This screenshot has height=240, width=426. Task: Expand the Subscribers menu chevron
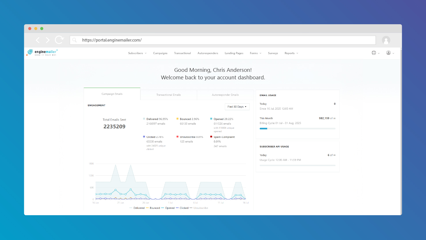pos(146,53)
